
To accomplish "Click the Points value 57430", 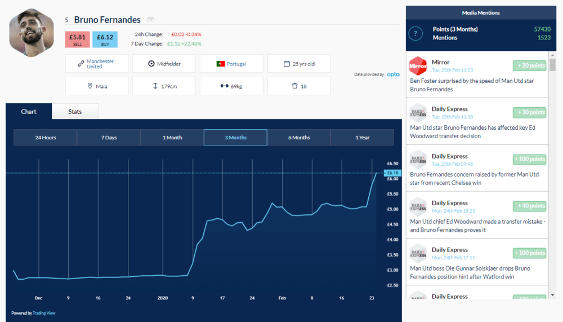I will coord(542,29).
